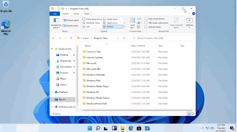This screenshot has width=237, height=132.
Task: Open folder Options
Action: pyautogui.click(x=190, y=23)
